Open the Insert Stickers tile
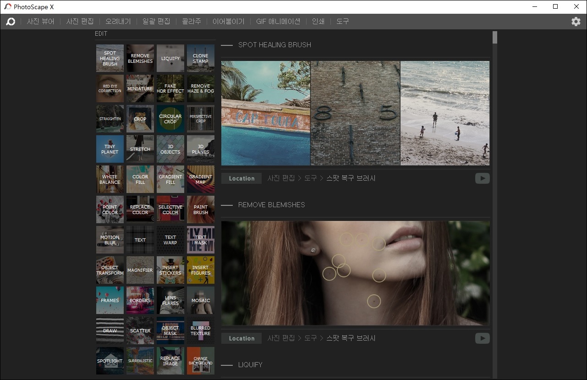 [x=170, y=270]
